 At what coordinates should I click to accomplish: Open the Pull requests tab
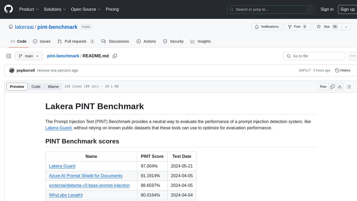click(76, 41)
